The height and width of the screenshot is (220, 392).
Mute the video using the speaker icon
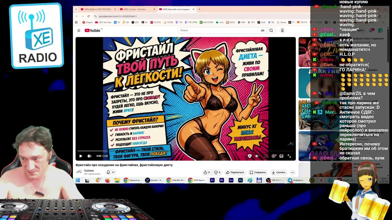pos(89,156)
